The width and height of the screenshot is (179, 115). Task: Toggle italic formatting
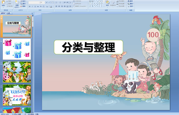tap(32, 6)
